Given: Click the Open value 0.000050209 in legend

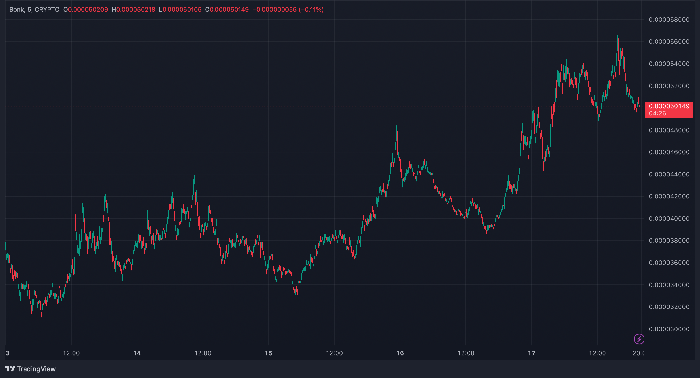Looking at the screenshot, I should coord(88,10).
